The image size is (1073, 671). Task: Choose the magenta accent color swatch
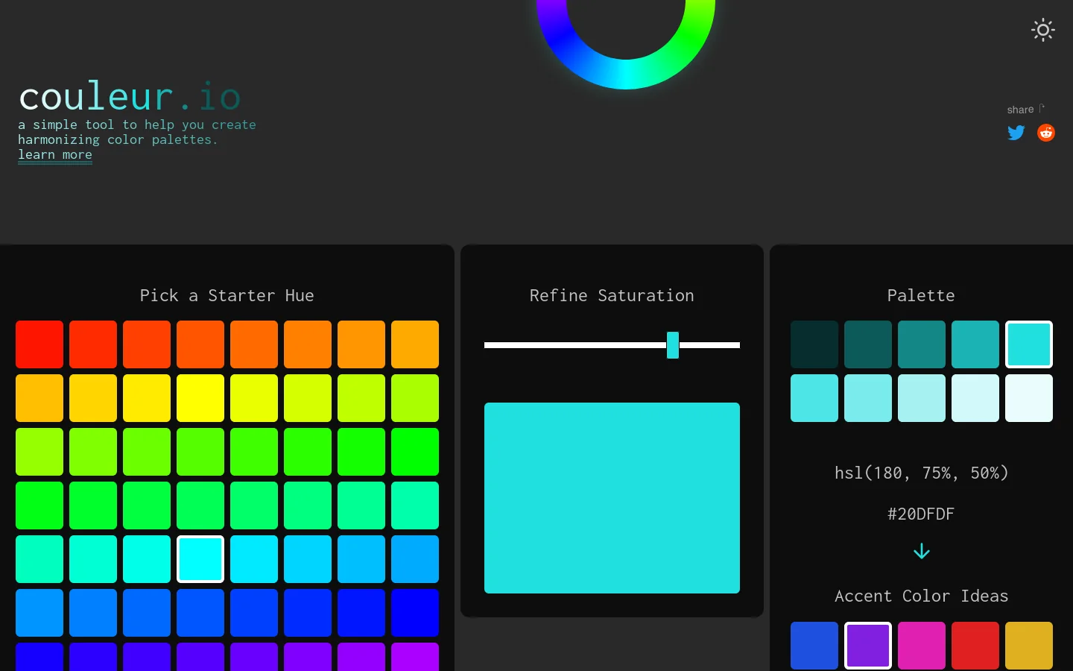922,646
